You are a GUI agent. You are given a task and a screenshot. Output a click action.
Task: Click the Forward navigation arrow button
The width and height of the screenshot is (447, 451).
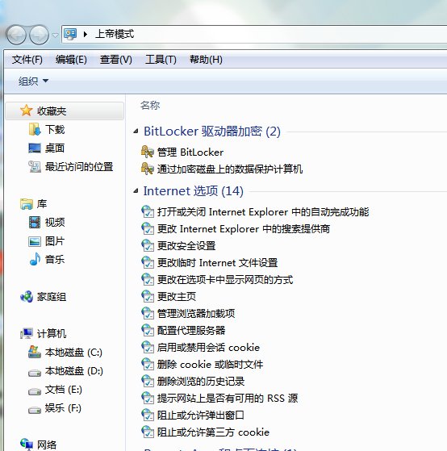click(39, 35)
